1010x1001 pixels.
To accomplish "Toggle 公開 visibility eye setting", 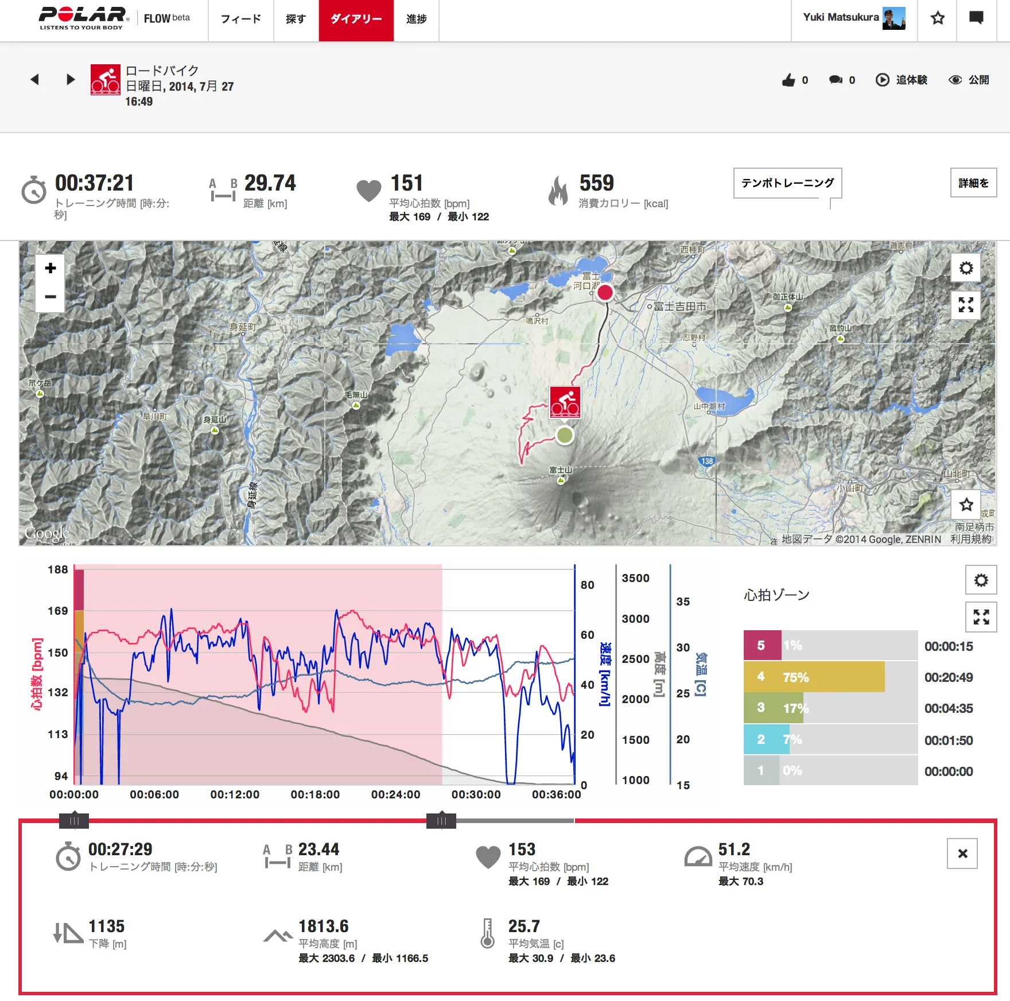I will pyautogui.click(x=969, y=80).
